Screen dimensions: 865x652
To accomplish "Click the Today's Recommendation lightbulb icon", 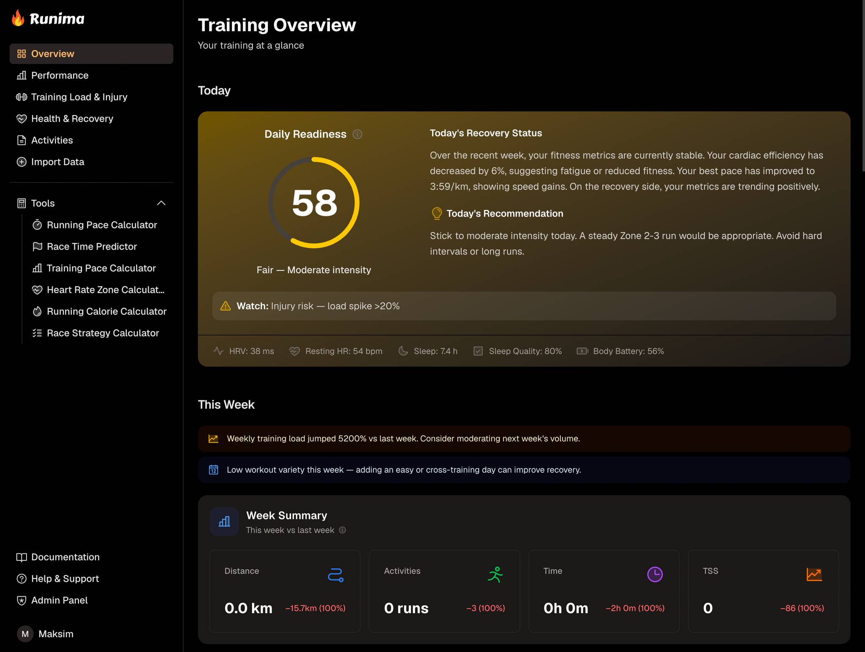I will [x=437, y=214].
